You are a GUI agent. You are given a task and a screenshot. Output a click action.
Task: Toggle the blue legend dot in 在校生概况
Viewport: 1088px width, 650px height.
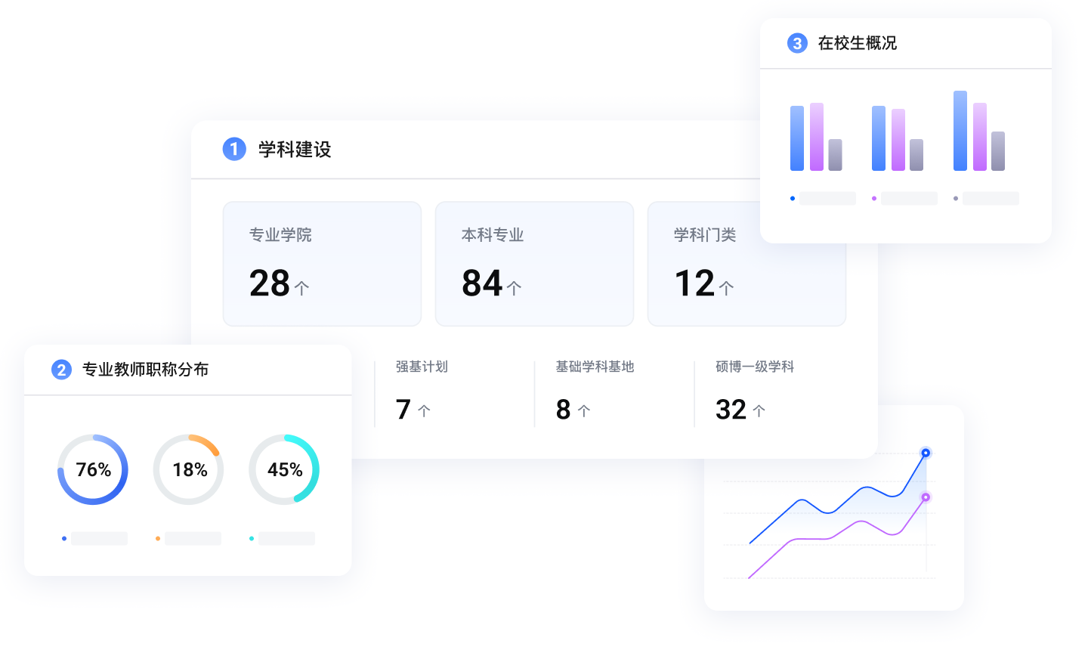(793, 198)
